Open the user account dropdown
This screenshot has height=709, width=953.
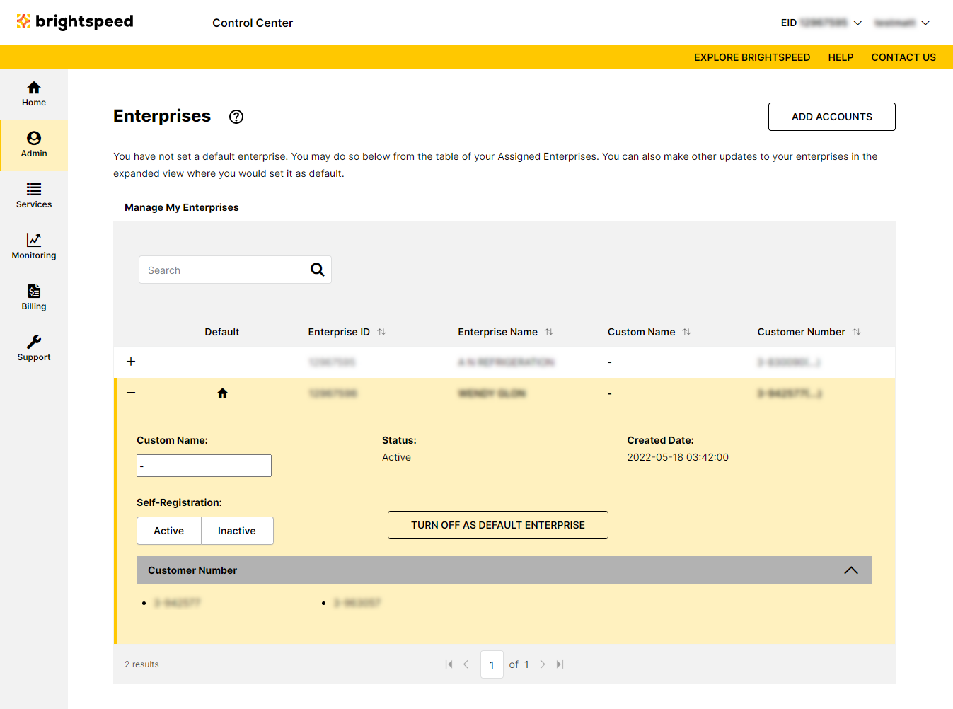[x=902, y=23]
